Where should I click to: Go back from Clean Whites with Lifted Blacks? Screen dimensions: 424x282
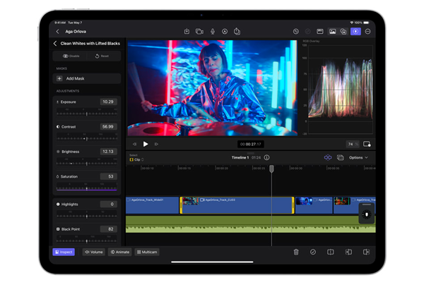click(x=56, y=44)
